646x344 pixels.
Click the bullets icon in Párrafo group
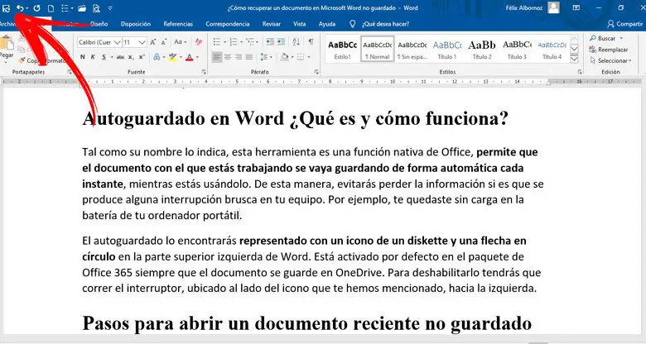click(217, 42)
